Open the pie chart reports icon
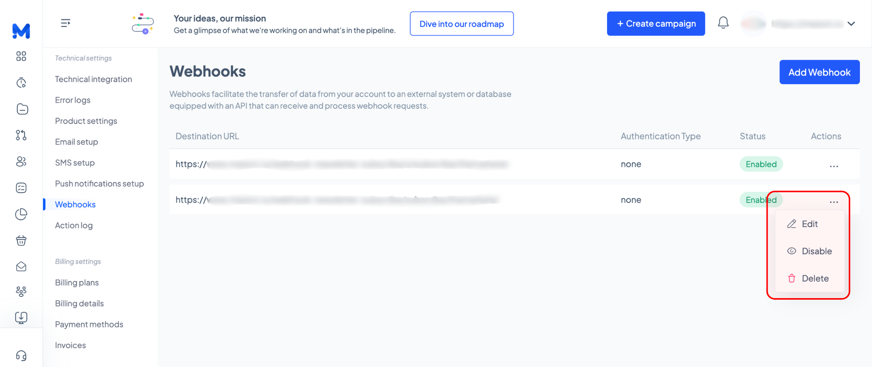This screenshot has width=872, height=367. point(21,214)
